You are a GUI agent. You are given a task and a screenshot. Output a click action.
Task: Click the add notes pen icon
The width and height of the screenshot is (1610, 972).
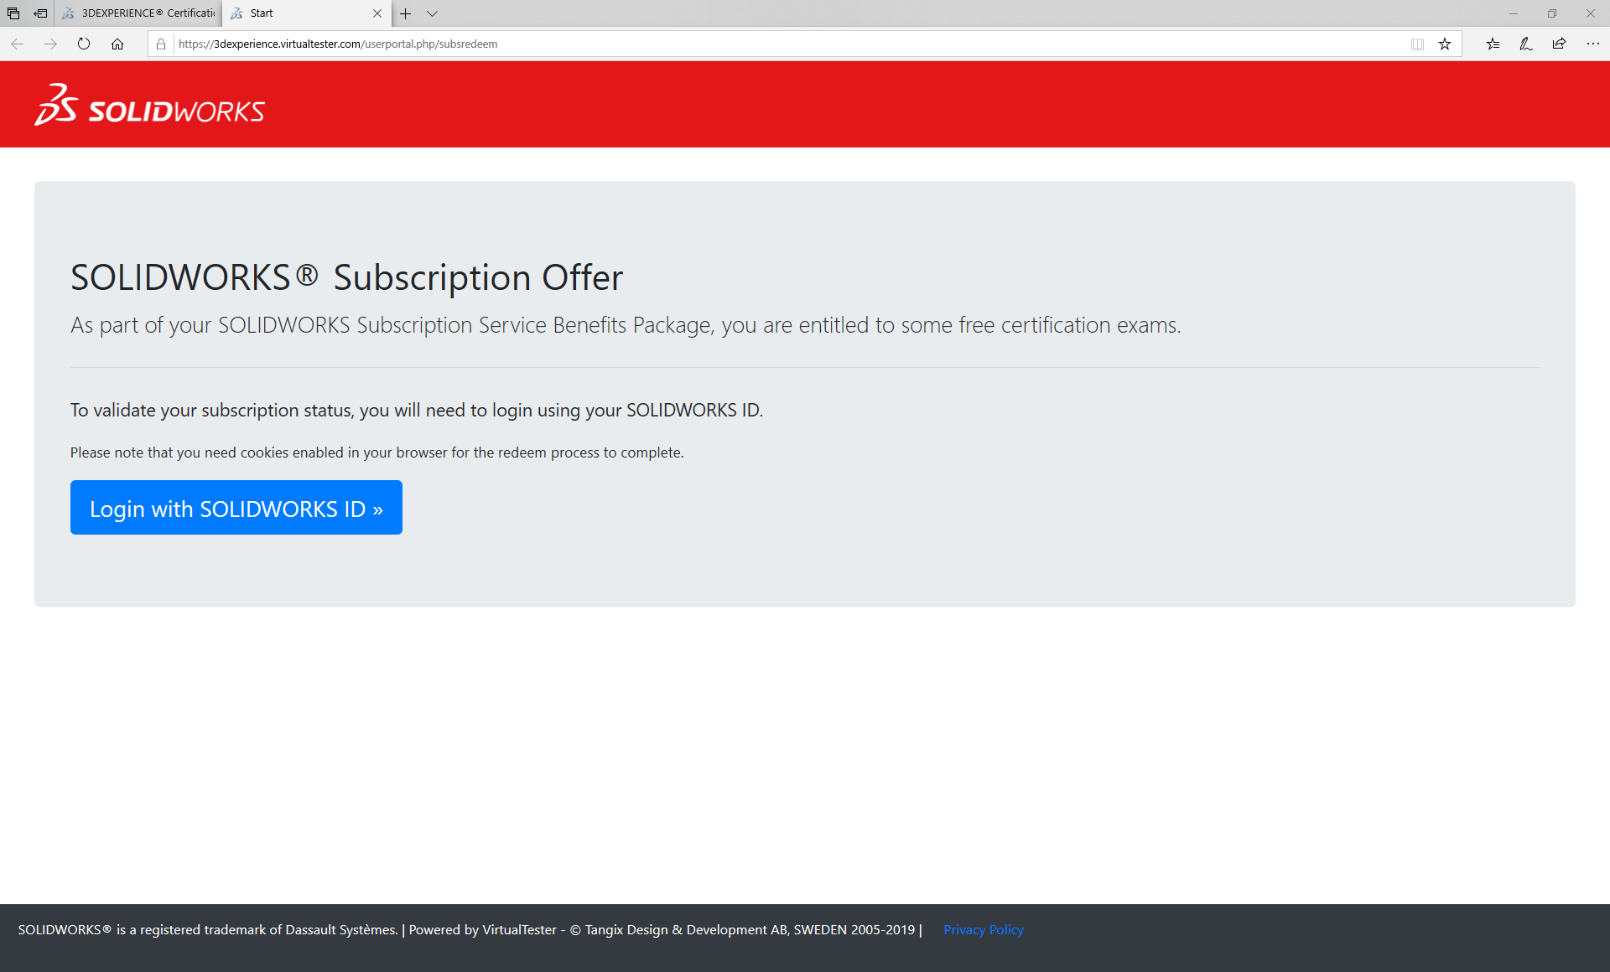[1526, 44]
